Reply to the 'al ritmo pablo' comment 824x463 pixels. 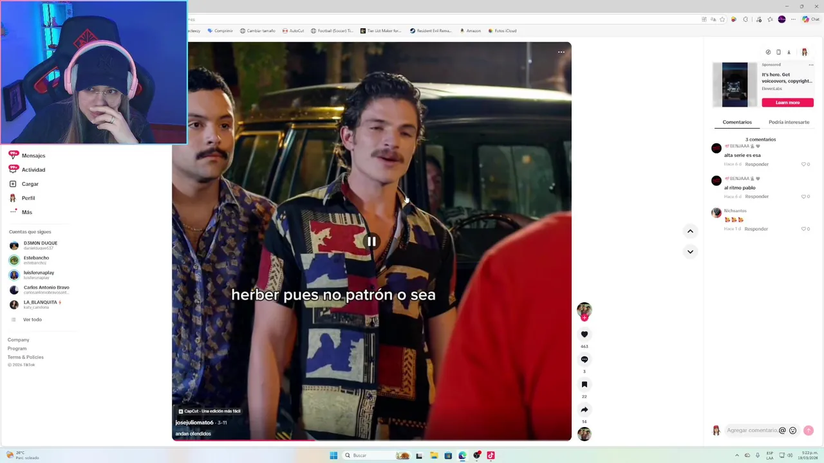click(x=757, y=197)
